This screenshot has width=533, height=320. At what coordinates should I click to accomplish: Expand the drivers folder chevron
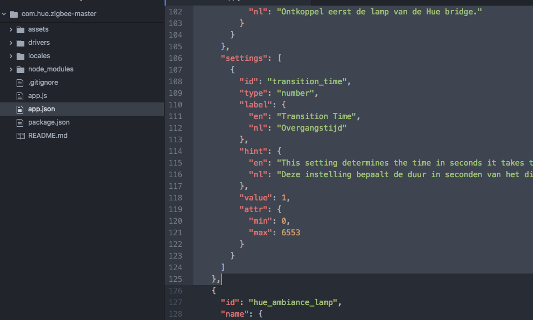pos(11,43)
